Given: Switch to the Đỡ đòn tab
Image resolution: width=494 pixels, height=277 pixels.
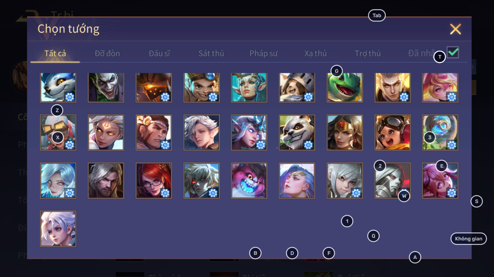Looking at the screenshot, I should tap(107, 53).
